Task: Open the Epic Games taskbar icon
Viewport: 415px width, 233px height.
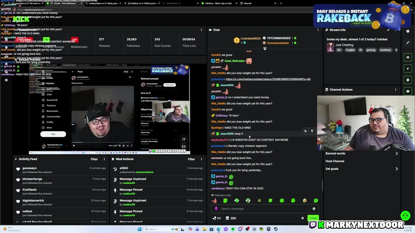Action: click(268, 229)
